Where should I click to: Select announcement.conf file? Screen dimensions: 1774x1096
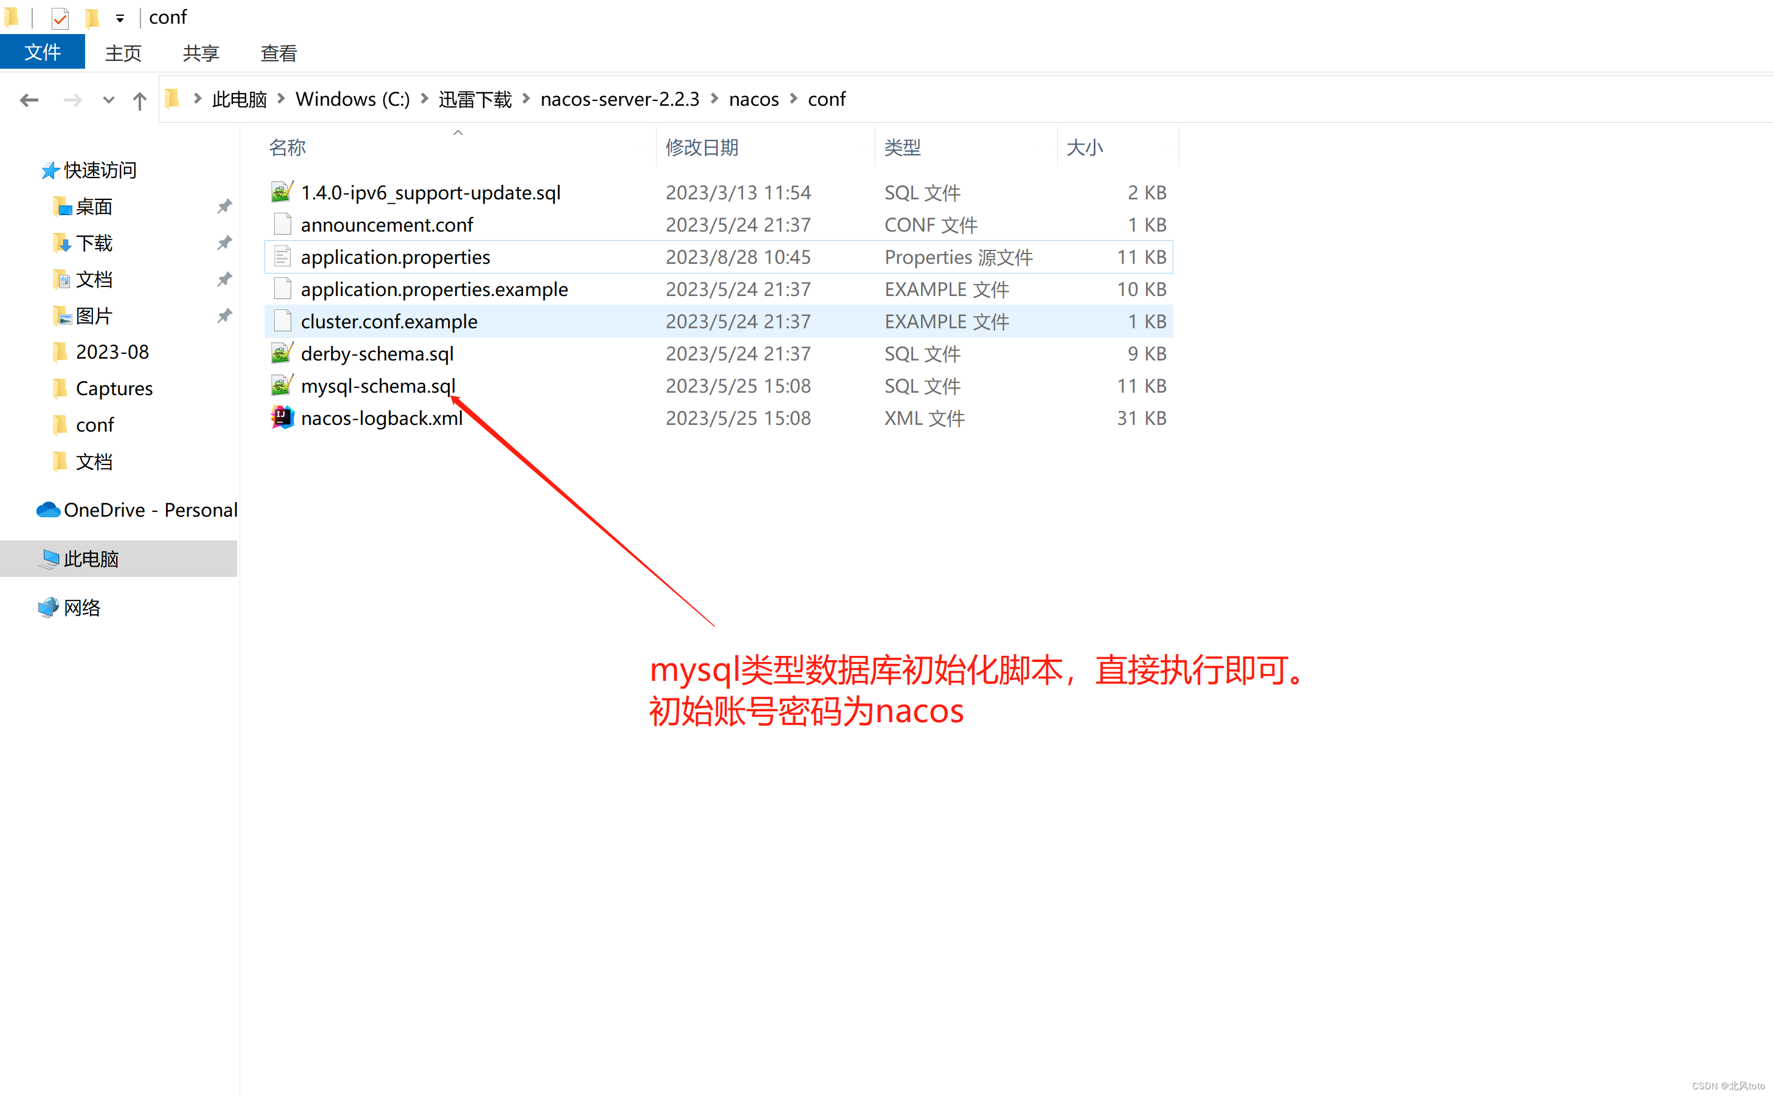(719, 225)
